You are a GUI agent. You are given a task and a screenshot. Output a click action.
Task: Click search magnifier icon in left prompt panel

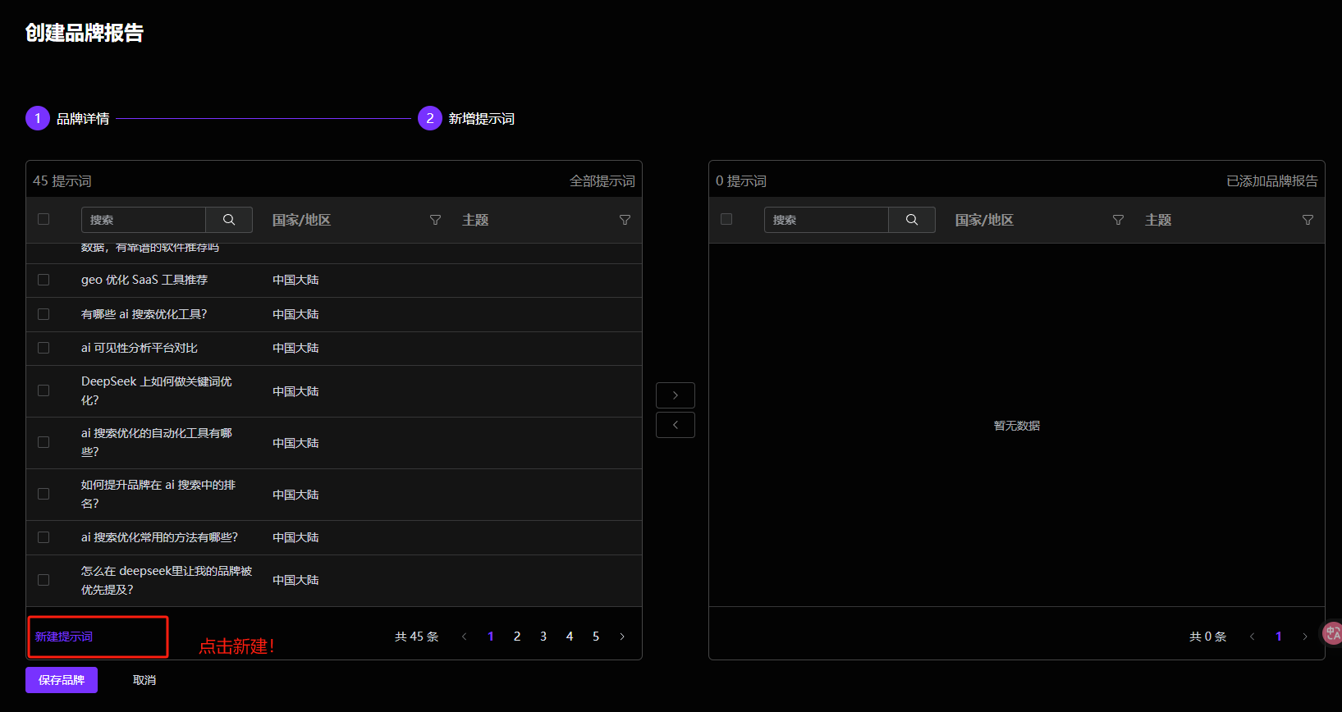pyautogui.click(x=229, y=220)
